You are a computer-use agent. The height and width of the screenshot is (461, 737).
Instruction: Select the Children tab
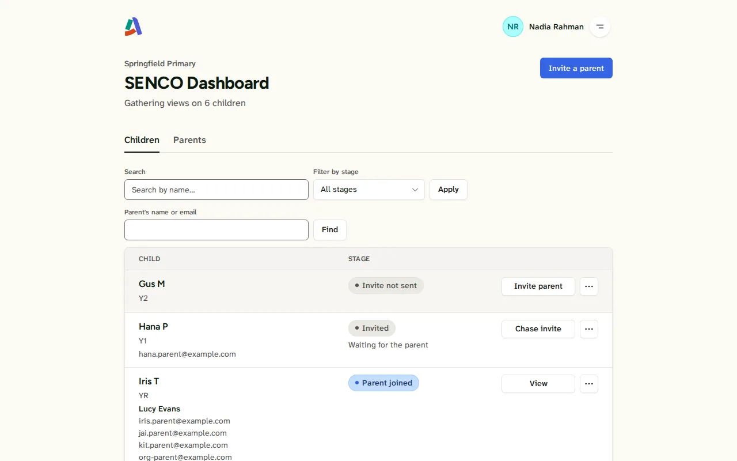click(142, 140)
